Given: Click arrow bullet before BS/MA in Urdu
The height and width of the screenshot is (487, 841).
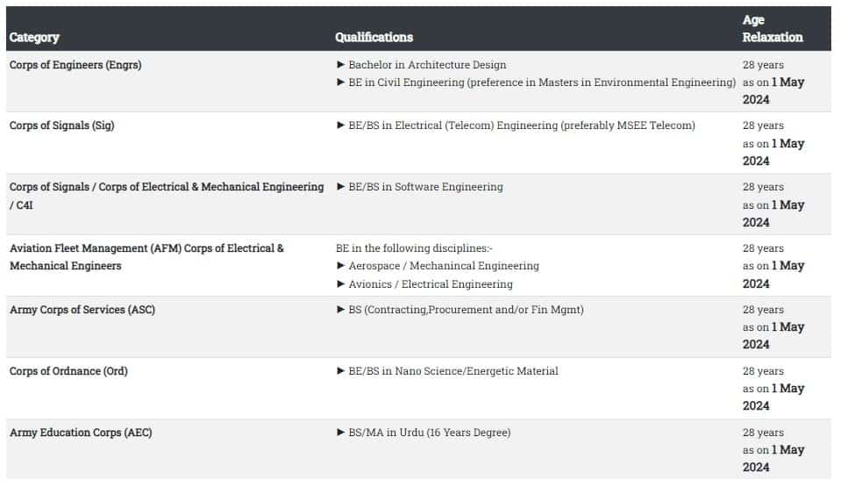Looking at the screenshot, I should point(340,433).
